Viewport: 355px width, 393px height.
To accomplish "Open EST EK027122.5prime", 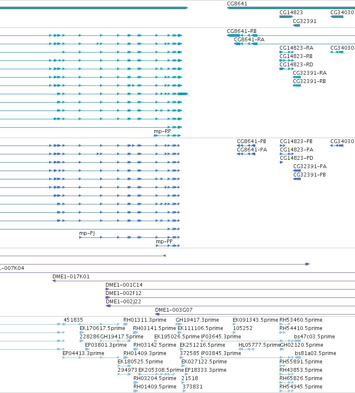I will (x=204, y=362).
